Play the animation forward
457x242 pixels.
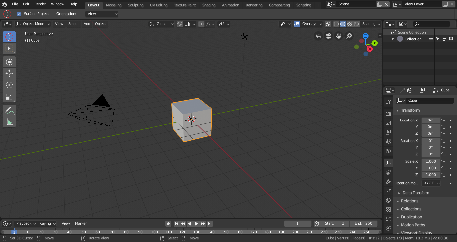coord(196,224)
